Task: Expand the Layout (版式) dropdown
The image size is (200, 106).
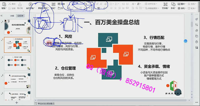Action: tap(53, 6)
